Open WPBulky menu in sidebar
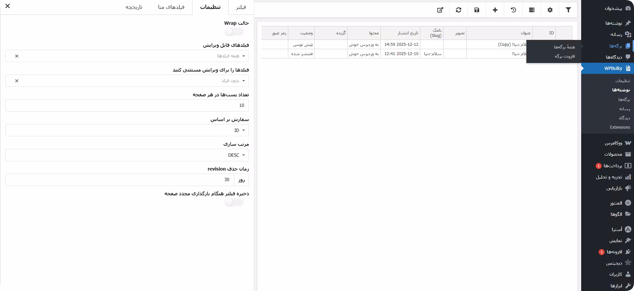This screenshot has width=634, height=291. pos(608,68)
